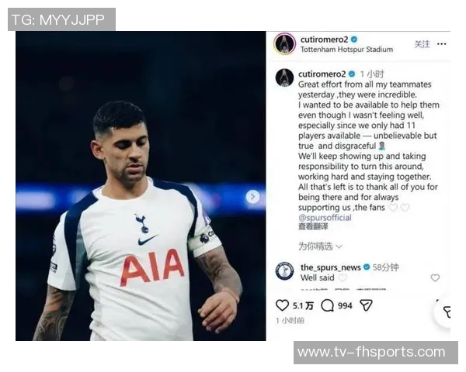Viewport: 466px width, 372px height.
Task: Click the verified badge beside header cutiromero2
Action: click(x=354, y=40)
